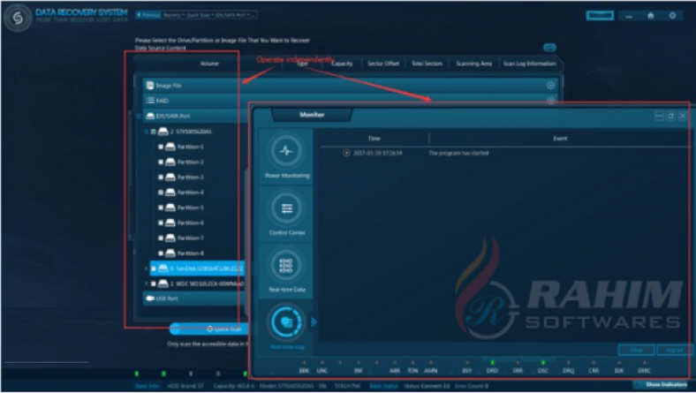Click the Capacity column header
This screenshot has height=393, width=696.
(x=342, y=64)
